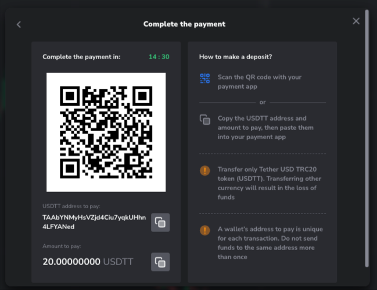Click the "How to make a deposit?" heading
Screen dimensions: 377x290
tap(236, 57)
